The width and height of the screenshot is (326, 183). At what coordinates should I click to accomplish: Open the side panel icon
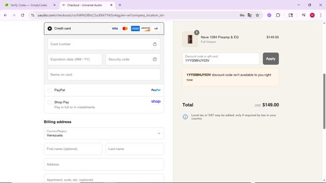[x=291, y=15]
